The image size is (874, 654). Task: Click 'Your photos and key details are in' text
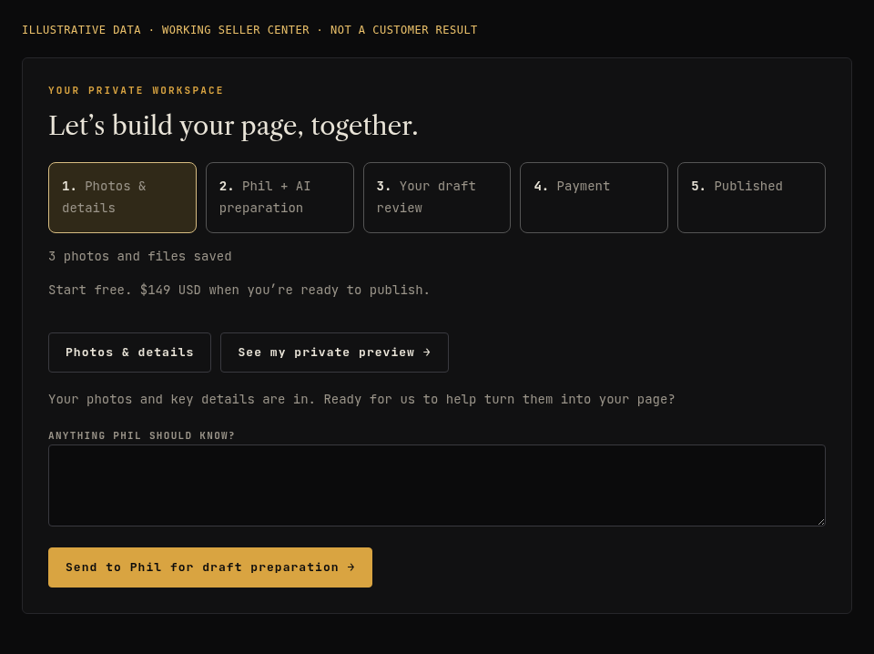(x=361, y=399)
